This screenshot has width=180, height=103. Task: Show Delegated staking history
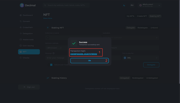pyautogui.click(x=124, y=78)
